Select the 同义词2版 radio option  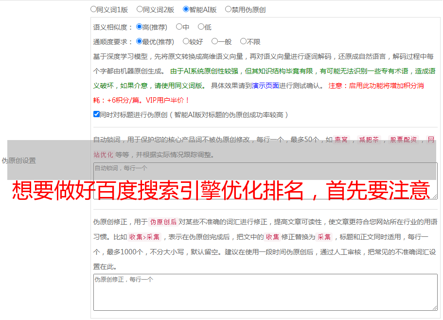pyautogui.click(x=140, y=9)
